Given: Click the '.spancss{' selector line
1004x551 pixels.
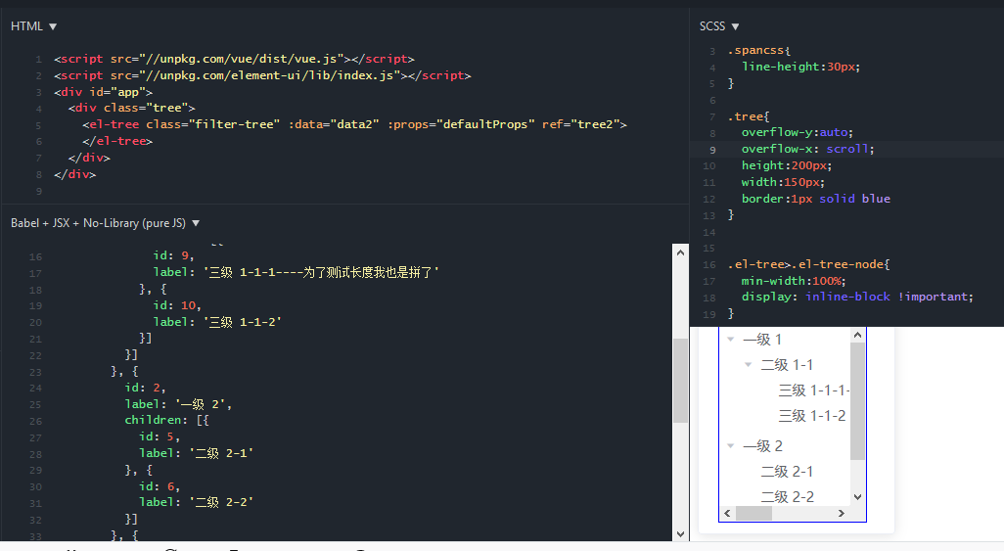Looking at the screenshot, I should [758, 50].
